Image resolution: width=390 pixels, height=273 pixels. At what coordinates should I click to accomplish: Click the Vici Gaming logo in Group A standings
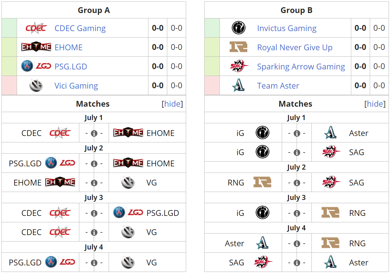[36, 85]
